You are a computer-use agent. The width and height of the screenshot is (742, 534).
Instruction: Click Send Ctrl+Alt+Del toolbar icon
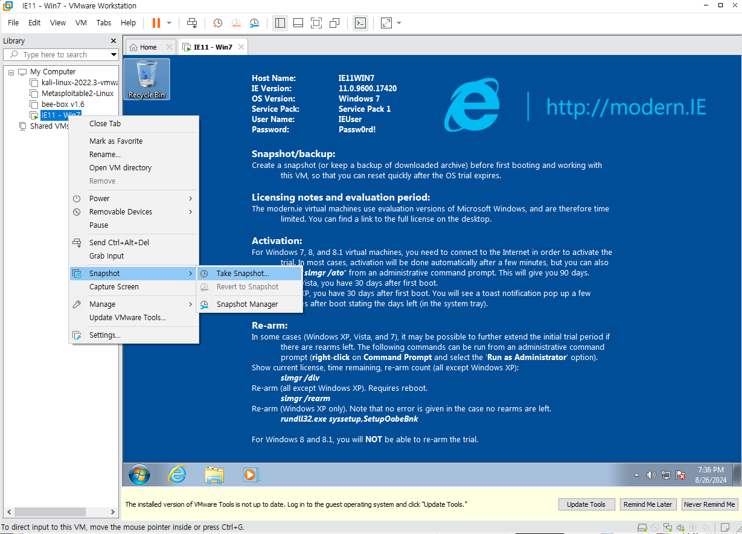pos(192,23)
